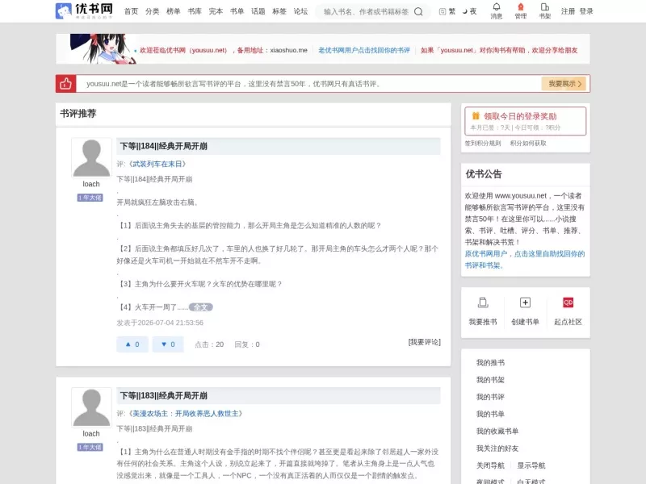Open book link 武装列车在末日
The width and height of the screenshot is (646, 484).
click(x=157, y=164)
